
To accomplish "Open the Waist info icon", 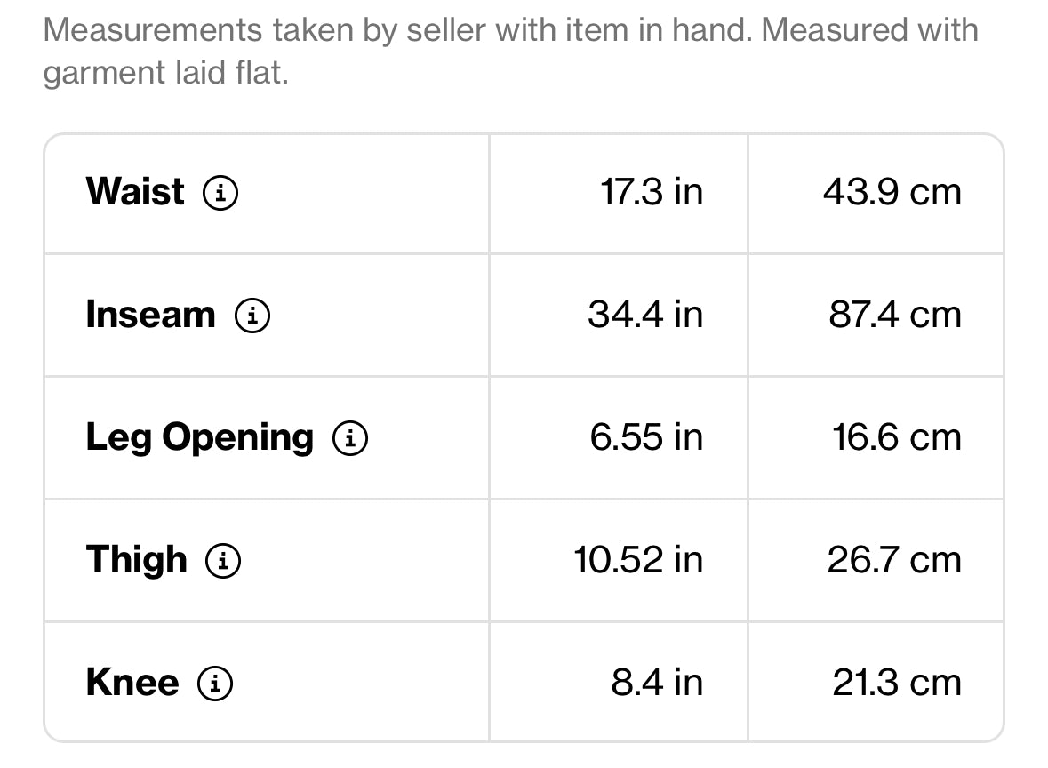I will [x=220, y=193].
